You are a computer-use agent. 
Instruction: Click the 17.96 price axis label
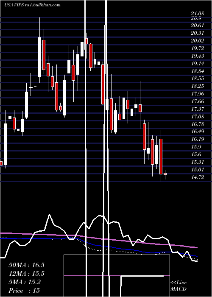click(198, 94)
